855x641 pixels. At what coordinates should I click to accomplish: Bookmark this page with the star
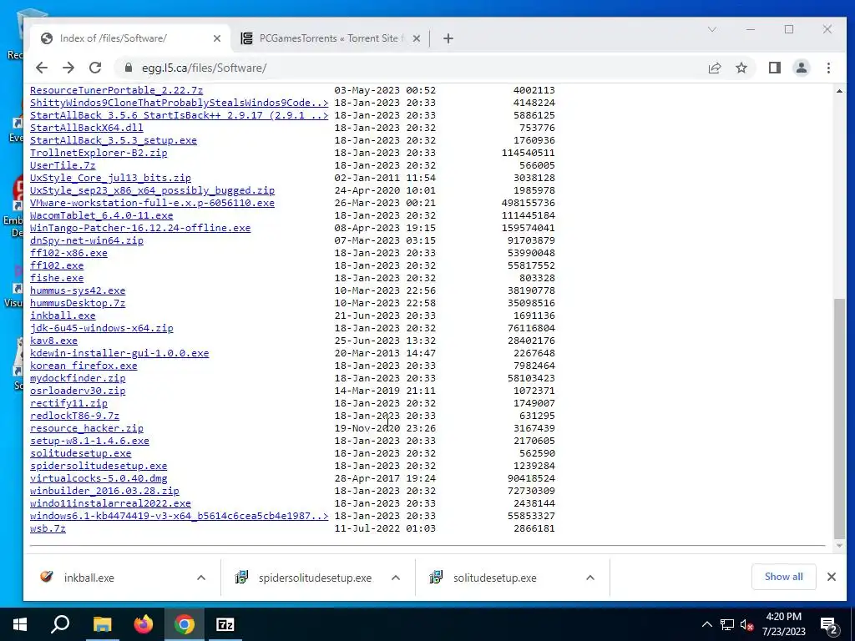coord(741,68)
